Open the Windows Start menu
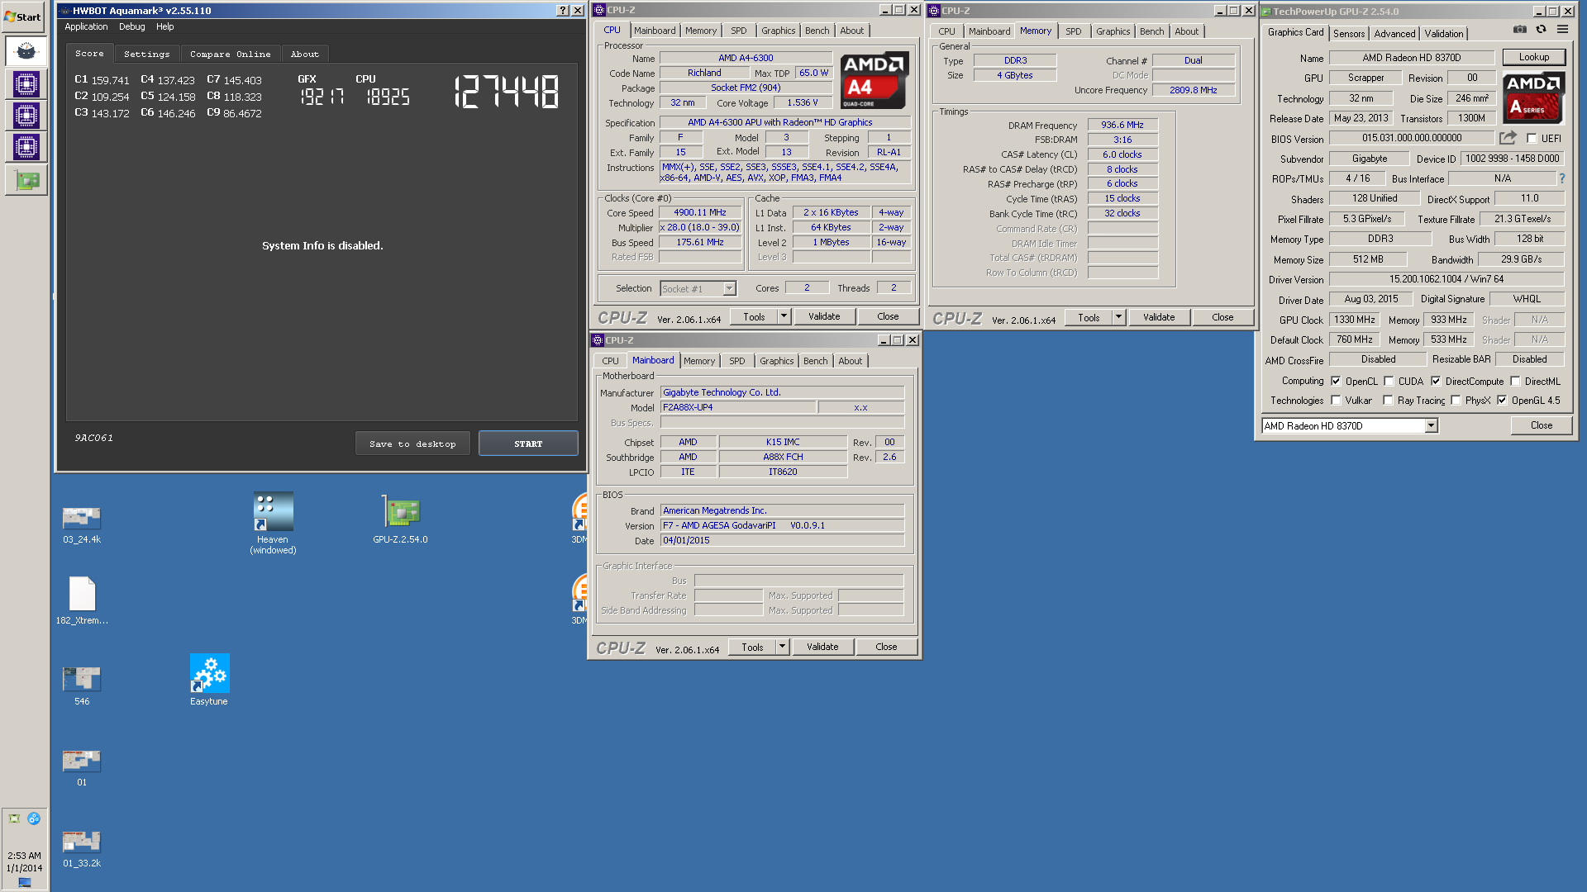This screenshot has width=1587, height=892. [23, 17]
